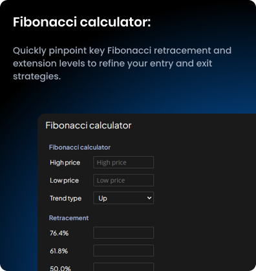Image resolution: width=256 pixels, height=271 pixels.
Task: Select the 61.8% retracement result box
Action: (123, 250)
